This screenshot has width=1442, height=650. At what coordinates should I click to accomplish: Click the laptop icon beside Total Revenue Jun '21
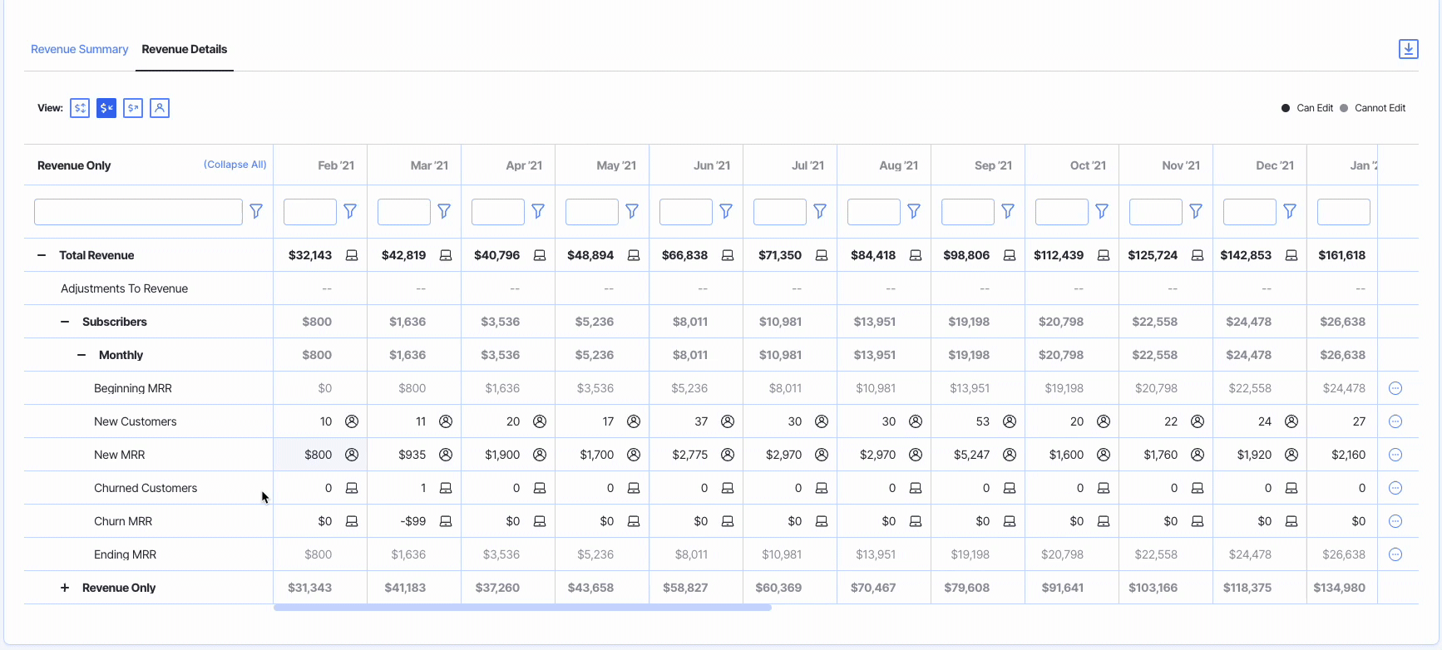(x=728, y=255)
